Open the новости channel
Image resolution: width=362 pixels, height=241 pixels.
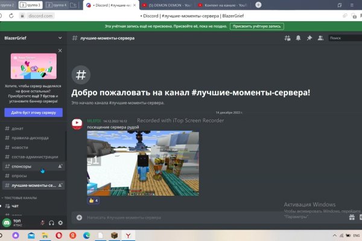pos(20,147)
